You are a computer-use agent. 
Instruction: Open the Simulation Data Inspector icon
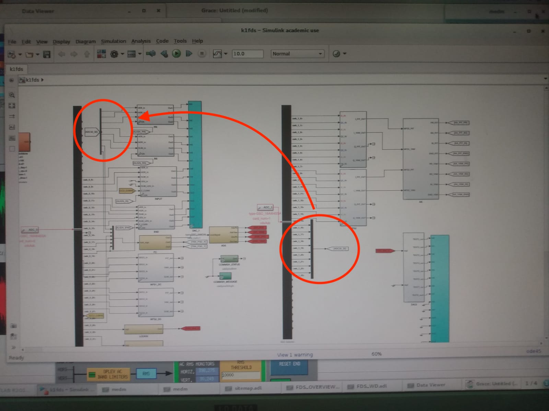coord(217,54)
